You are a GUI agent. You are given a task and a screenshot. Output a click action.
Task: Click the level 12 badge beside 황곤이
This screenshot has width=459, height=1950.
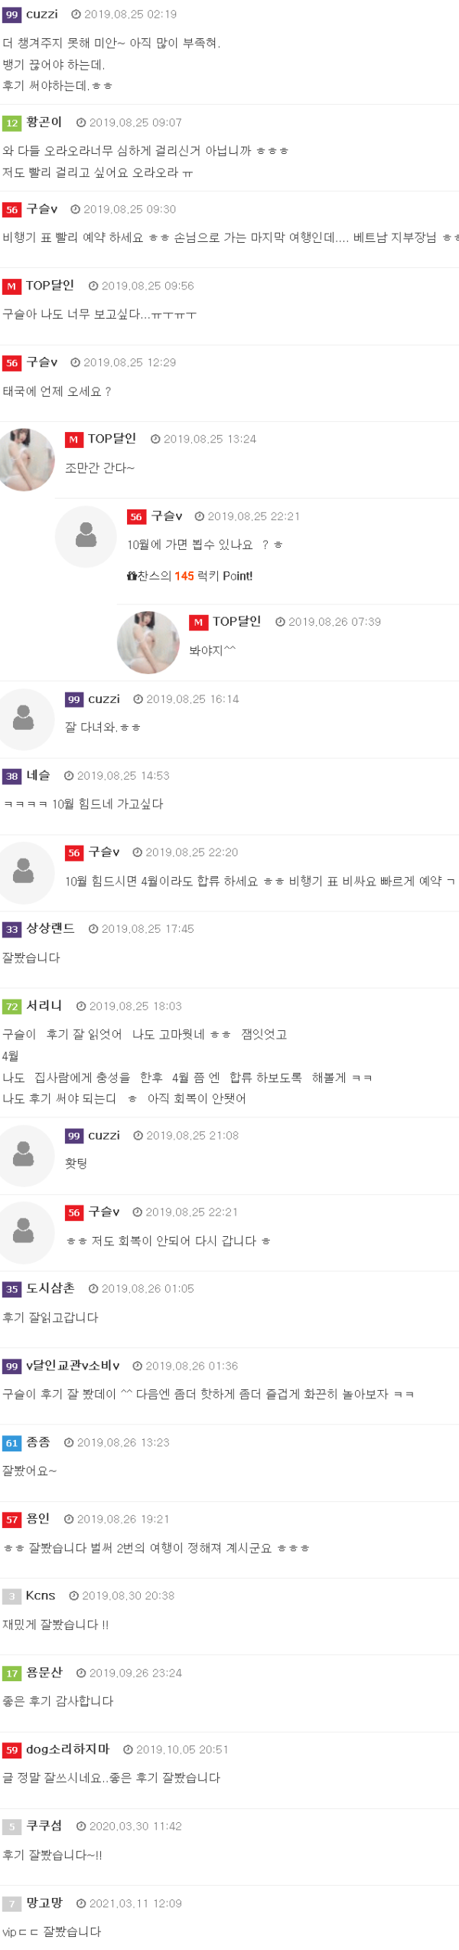pyautogui.click(x=11, y=123)
